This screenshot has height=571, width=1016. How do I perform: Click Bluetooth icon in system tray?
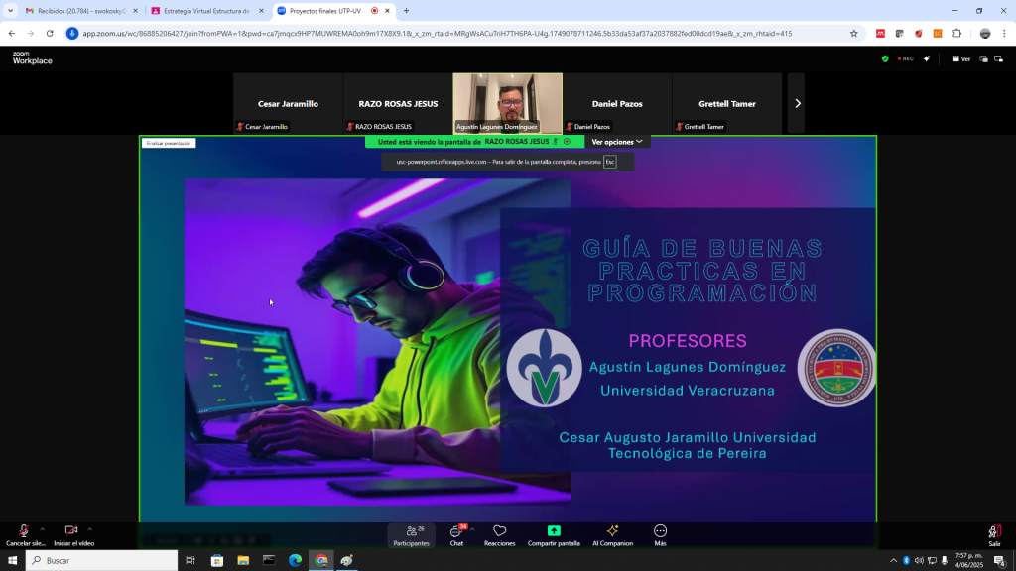[906, 561]
